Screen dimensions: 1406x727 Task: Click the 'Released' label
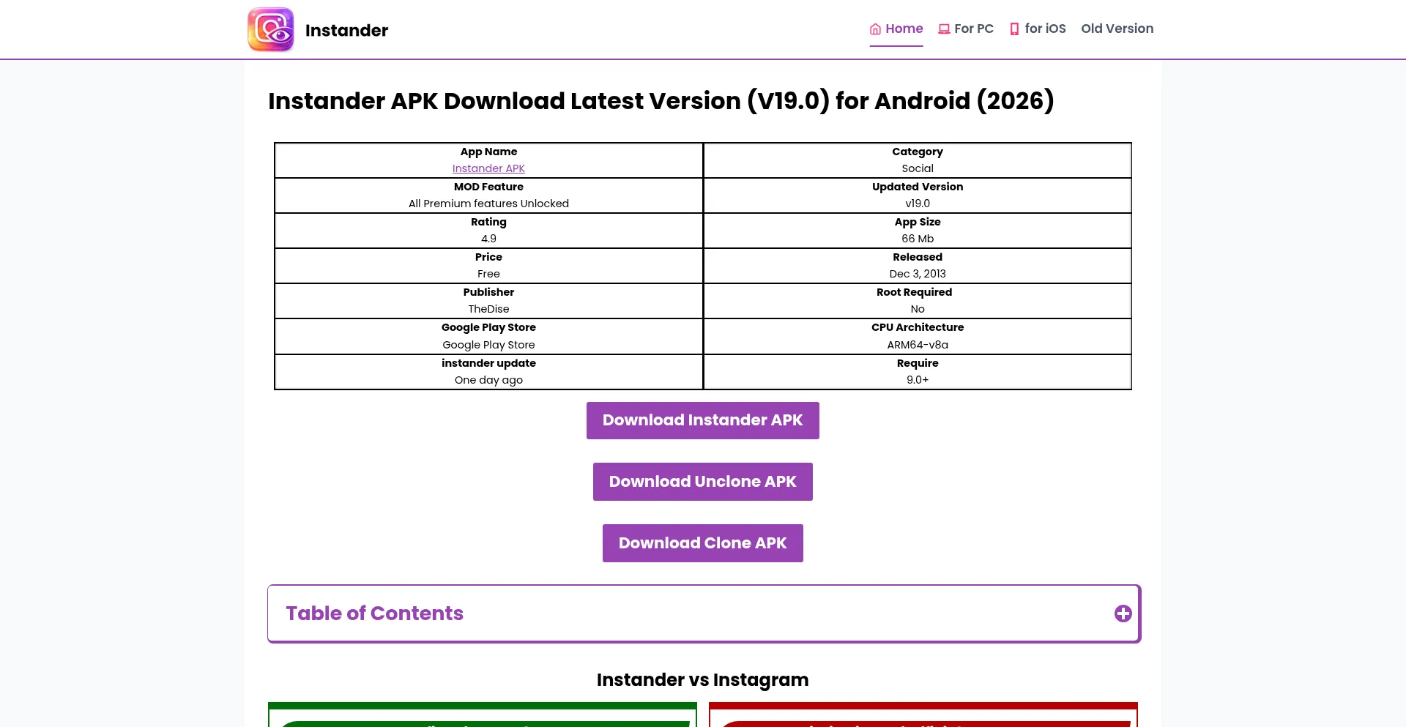[918, 257]
